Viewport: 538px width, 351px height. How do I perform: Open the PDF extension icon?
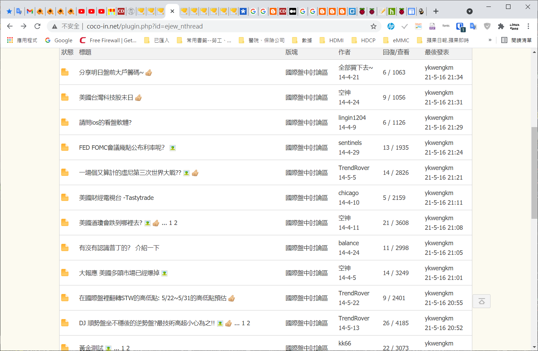[x=432, y=26]
